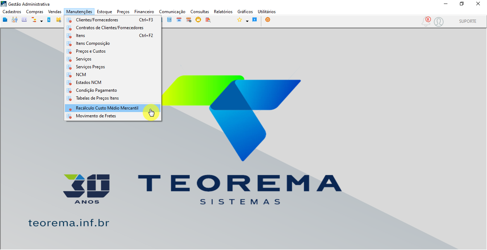Image resolution: width=487 pixels, height=250 pixels.
Task: Click icon beside Tabelas de Preços Itens
Action: pyautogui.click(x=70, y=98)
